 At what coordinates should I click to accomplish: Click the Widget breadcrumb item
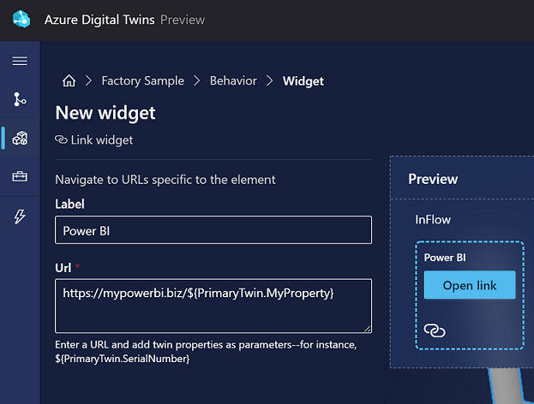click(303, 81)
